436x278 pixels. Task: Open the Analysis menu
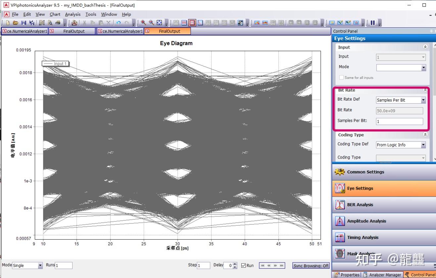tap(73, 14)
